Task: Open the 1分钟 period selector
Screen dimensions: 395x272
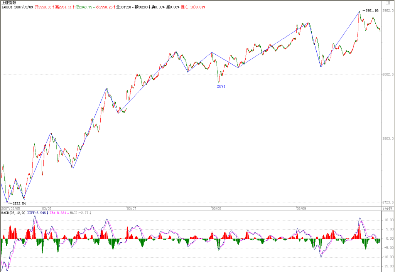Action: pyautogui.click(x=387, y=208)
